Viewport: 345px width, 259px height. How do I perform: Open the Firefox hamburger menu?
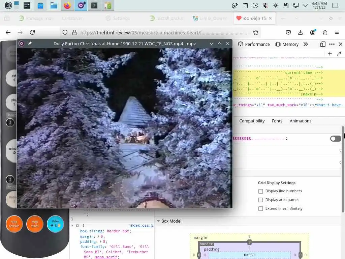(x=337, y=33)
